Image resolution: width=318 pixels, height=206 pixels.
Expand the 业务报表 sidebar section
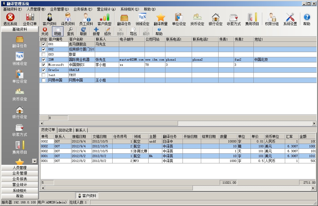[x=20, y=179]
